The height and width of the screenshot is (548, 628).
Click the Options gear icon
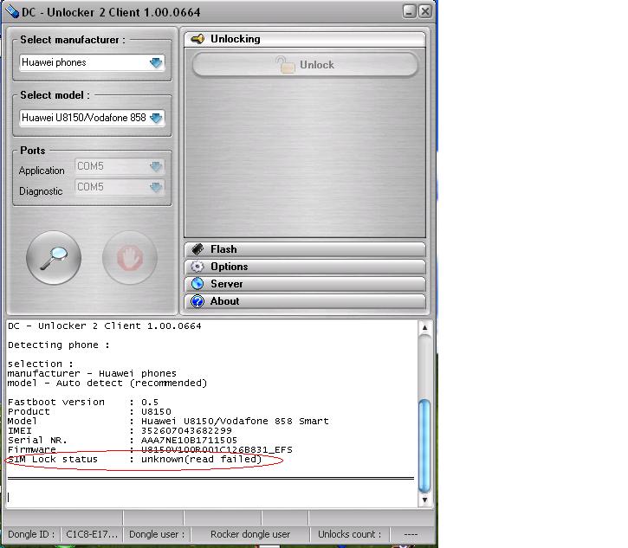pyautogui.click(x=197, y=267)
